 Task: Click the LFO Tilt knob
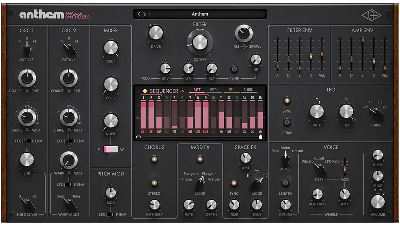(x=346, y=112)
